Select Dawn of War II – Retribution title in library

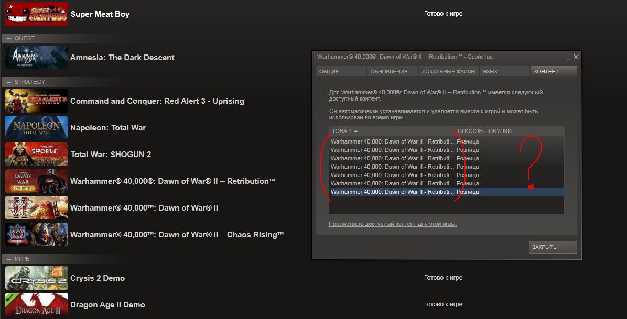(x=173, y=181)
